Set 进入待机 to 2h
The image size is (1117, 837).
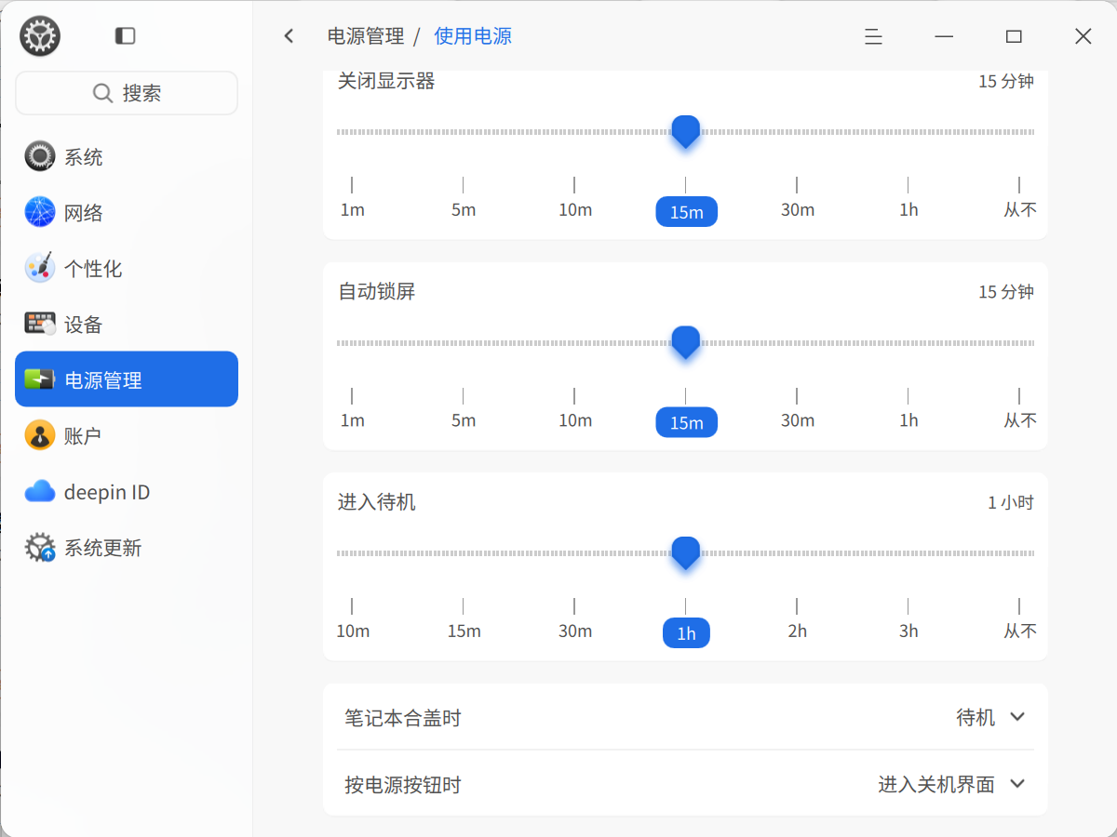[798, 631]
